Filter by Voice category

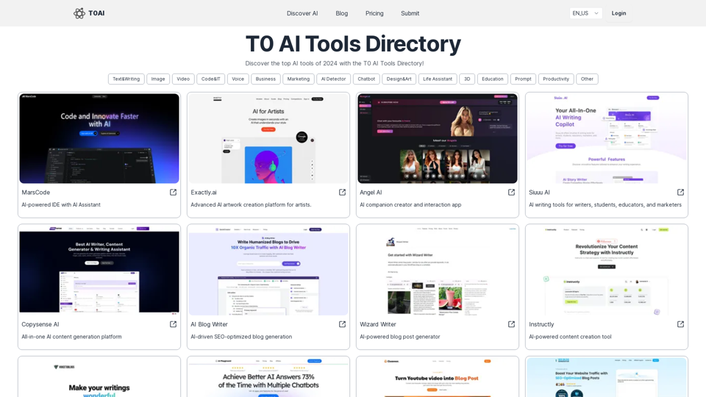[x=238, y=79]
